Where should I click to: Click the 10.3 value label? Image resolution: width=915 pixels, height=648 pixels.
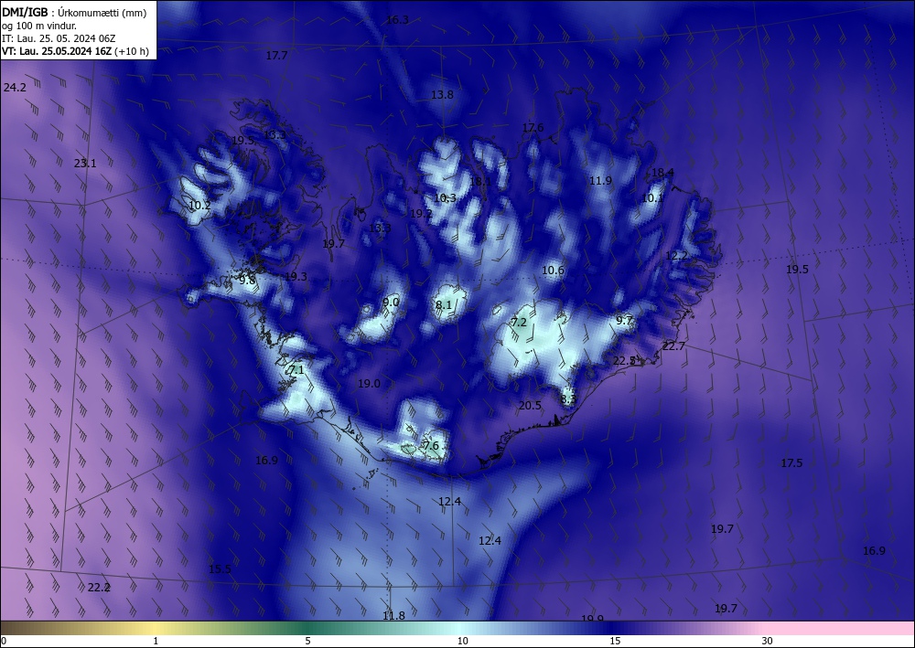coord(445,198)
